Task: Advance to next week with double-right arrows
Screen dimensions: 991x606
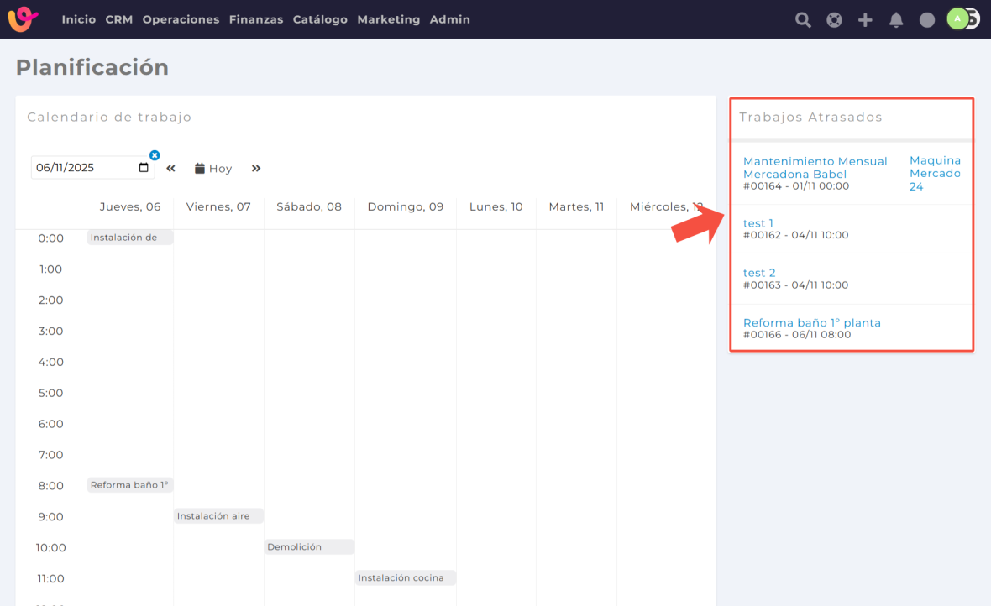Action: [x=256, y=169]
